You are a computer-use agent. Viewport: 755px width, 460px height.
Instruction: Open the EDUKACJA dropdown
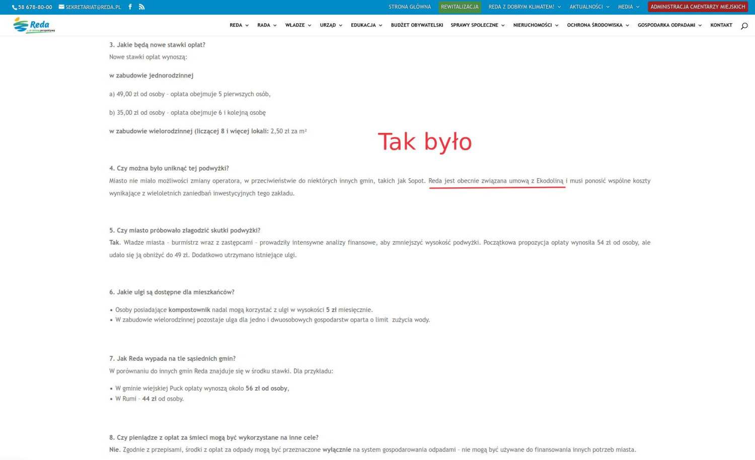click(x=366, y=25)
